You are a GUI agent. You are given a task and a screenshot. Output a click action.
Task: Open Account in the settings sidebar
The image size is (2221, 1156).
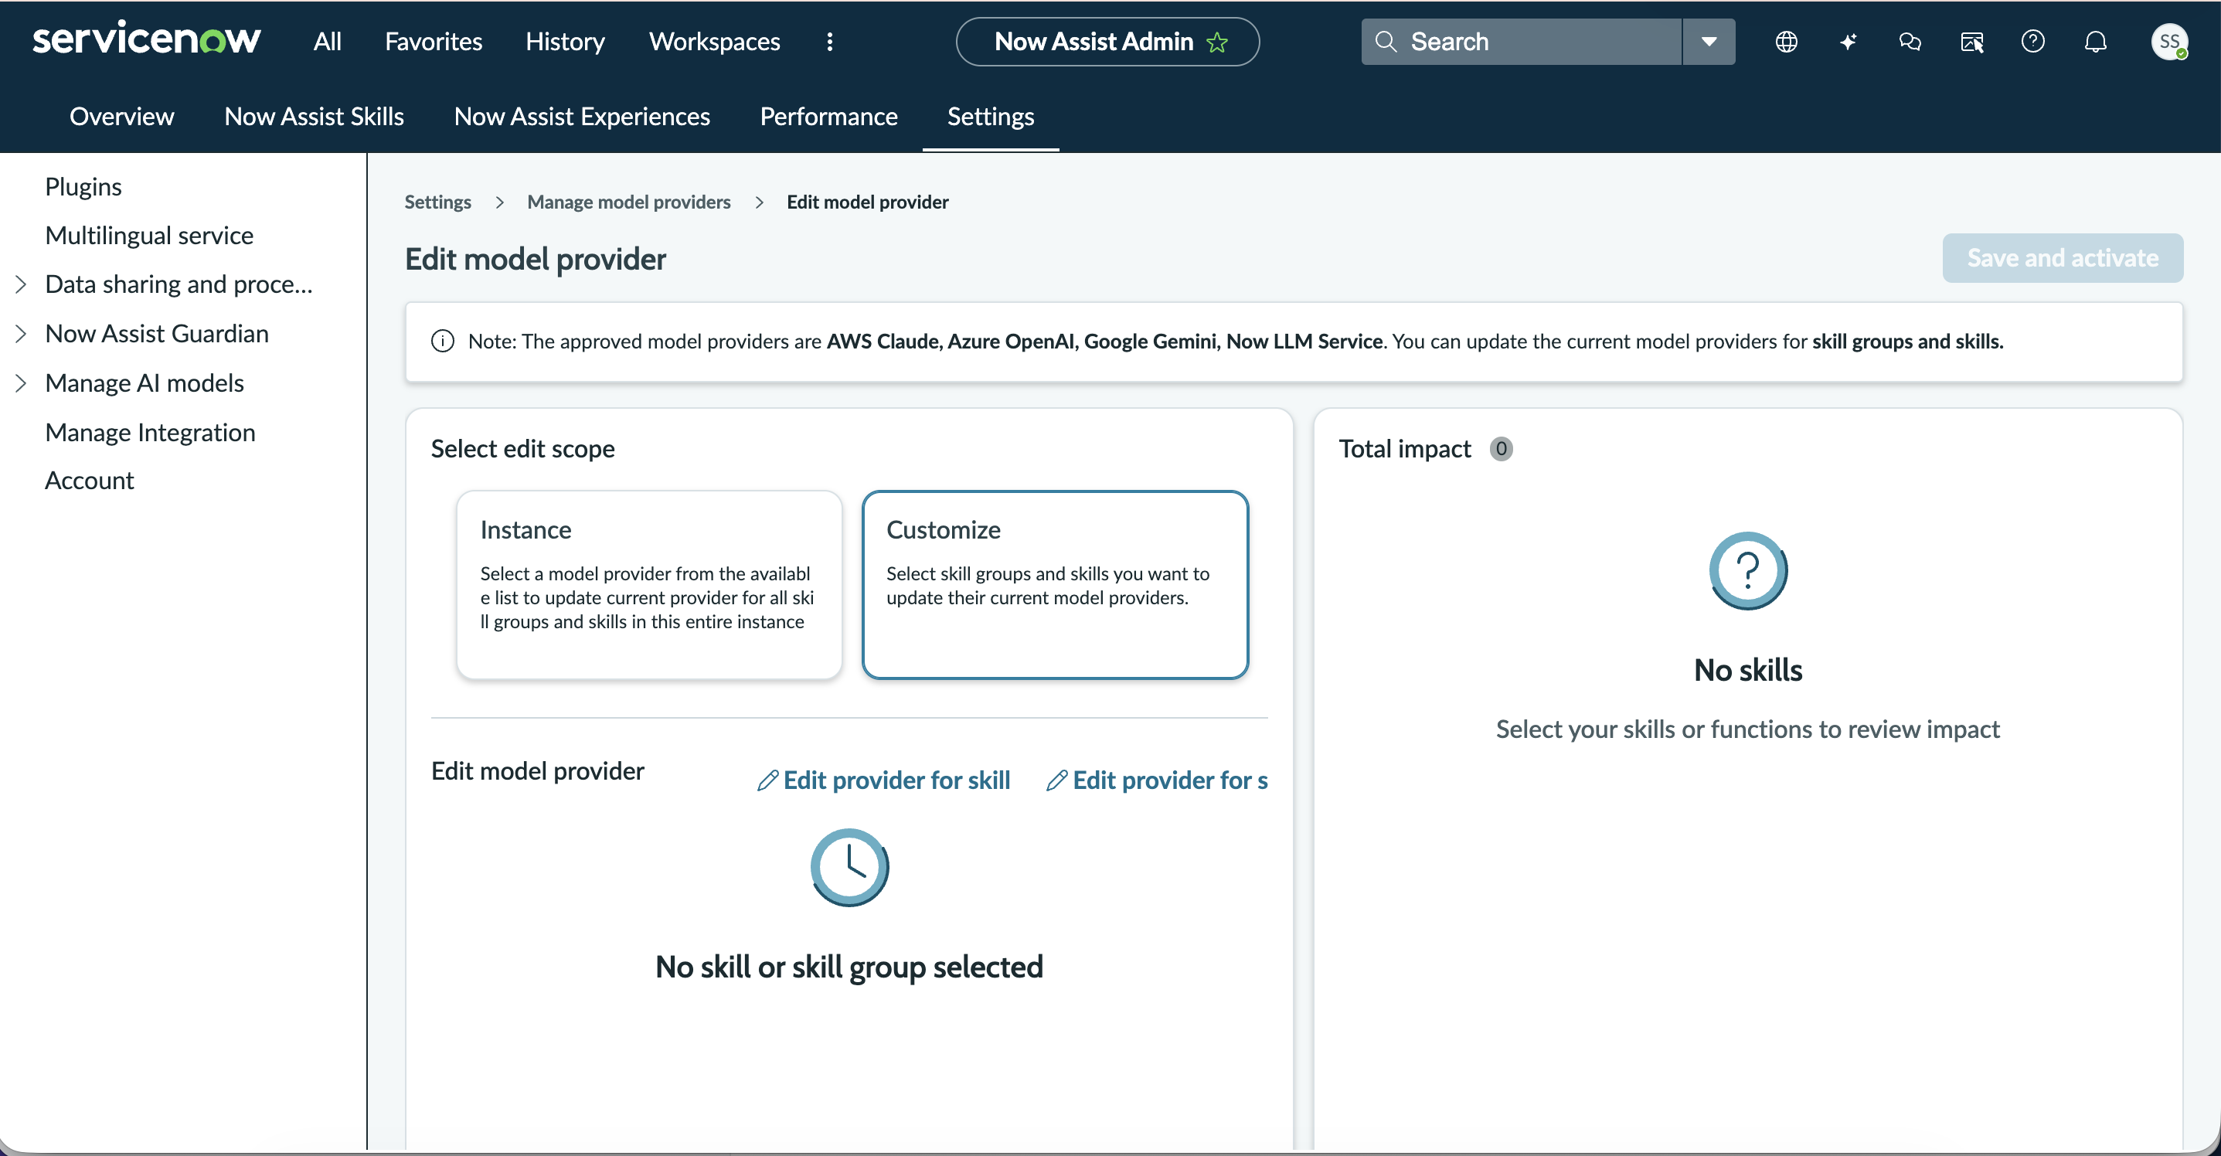coord(90,480)
